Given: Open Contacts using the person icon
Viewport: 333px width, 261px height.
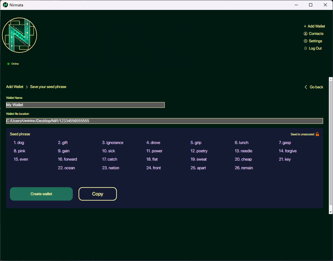Looking at the screenshot, I should click(x=306, y=34).
